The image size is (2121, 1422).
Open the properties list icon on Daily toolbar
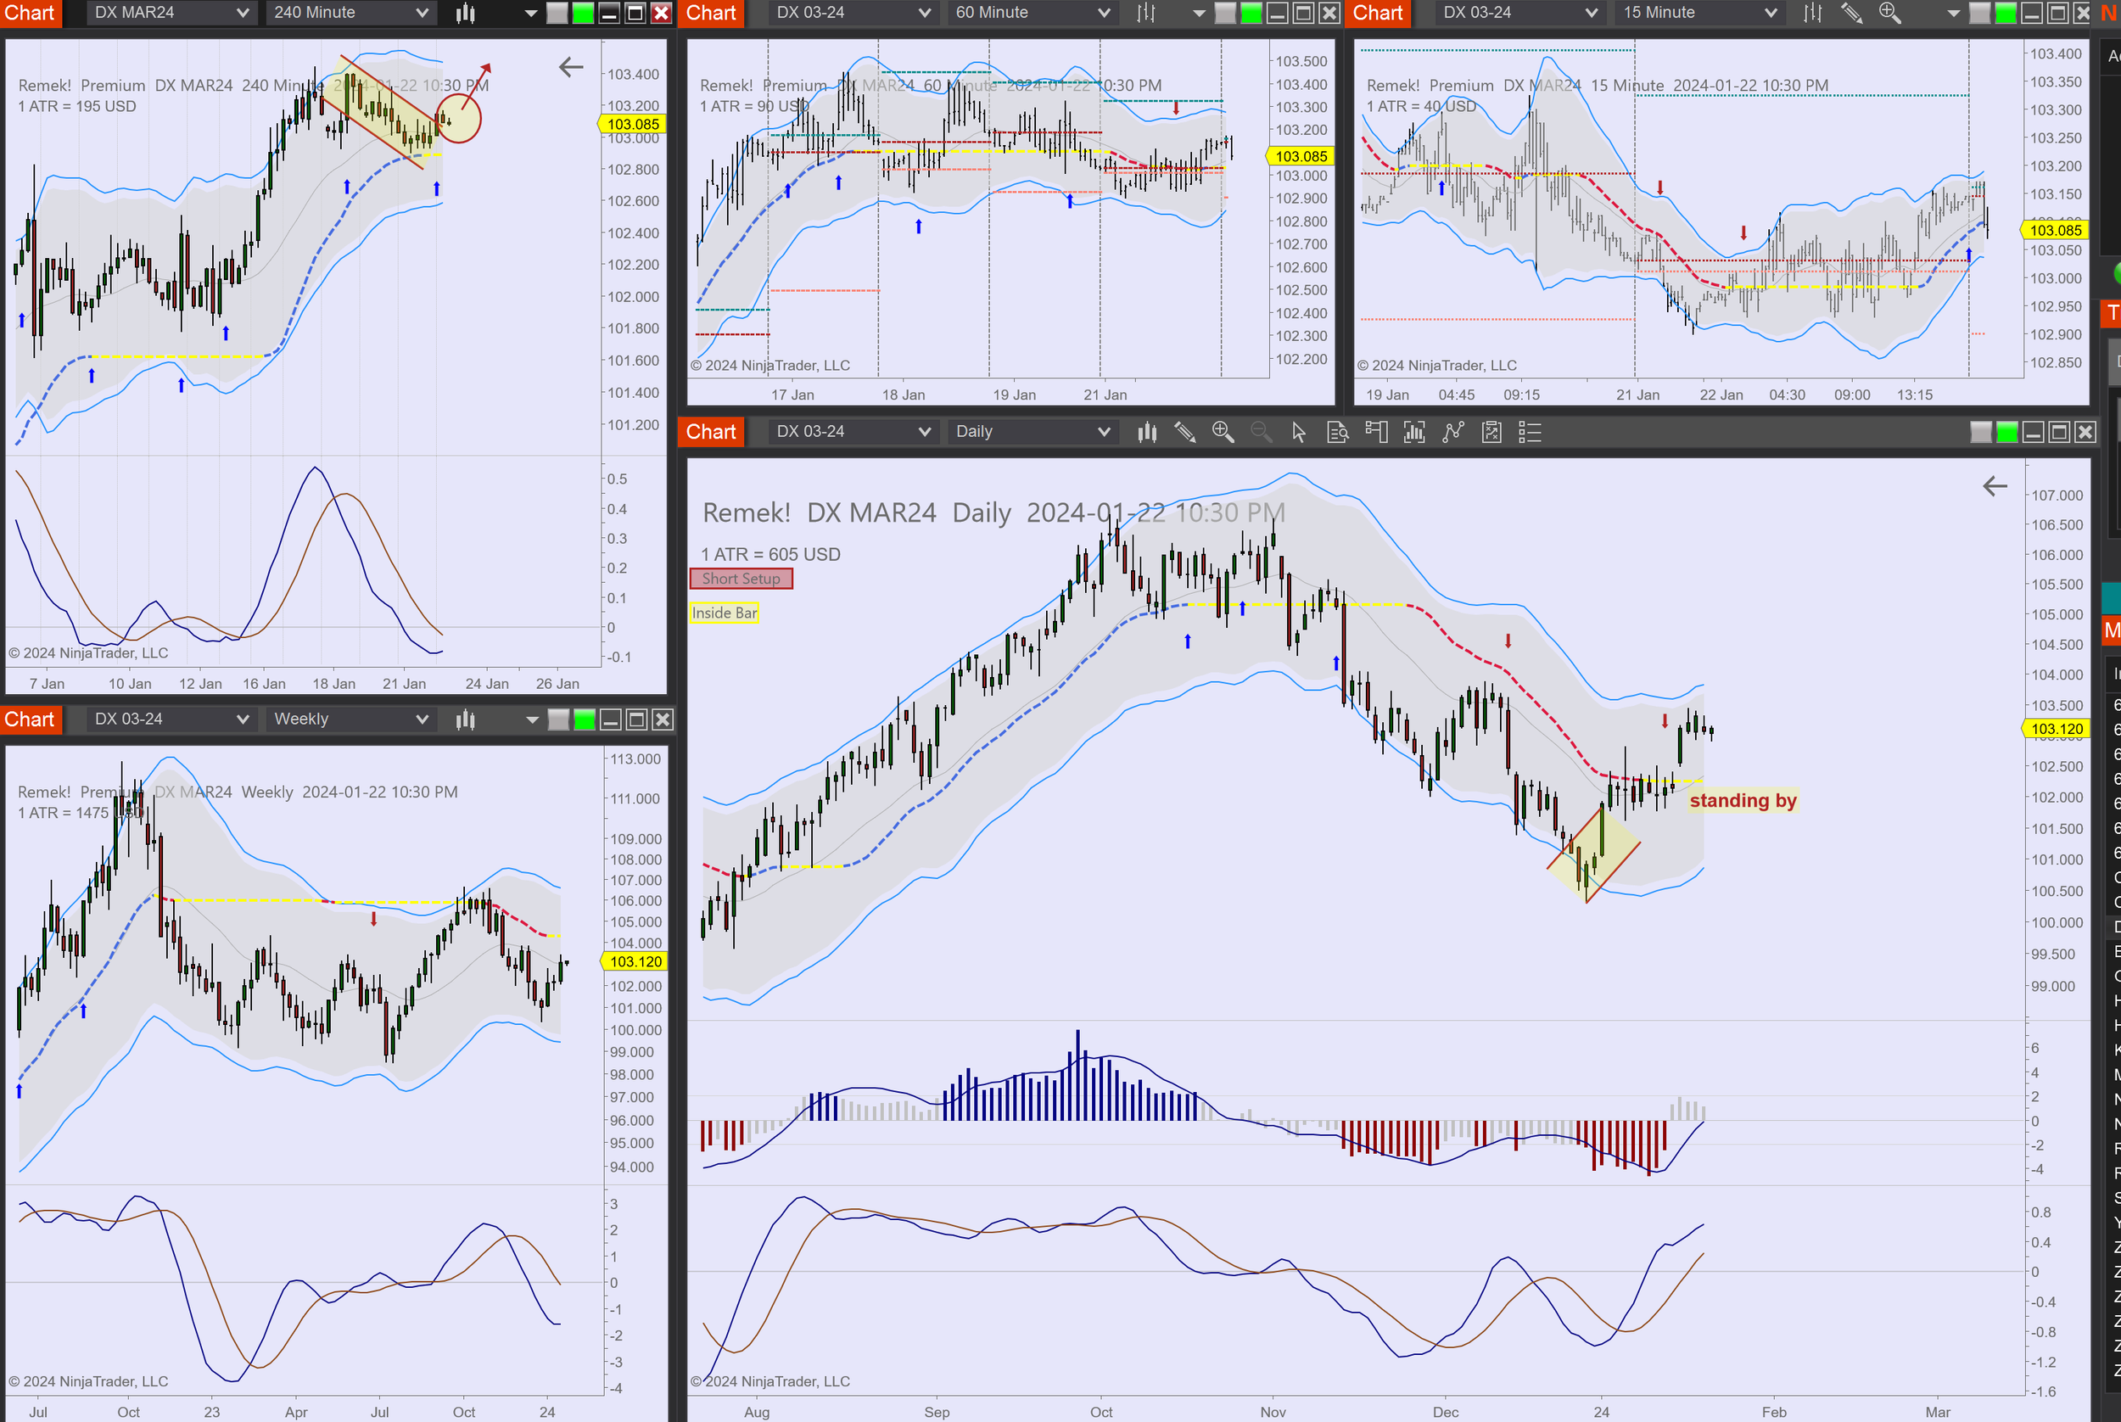click(1530, 432)
